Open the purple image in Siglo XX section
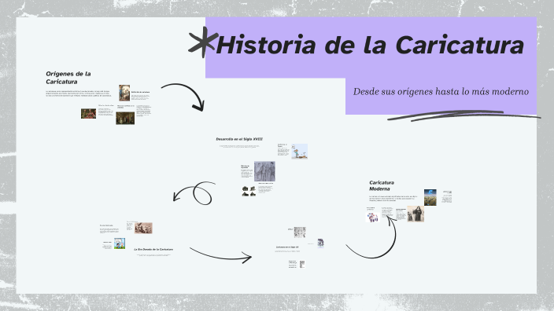 pos(320,243)
